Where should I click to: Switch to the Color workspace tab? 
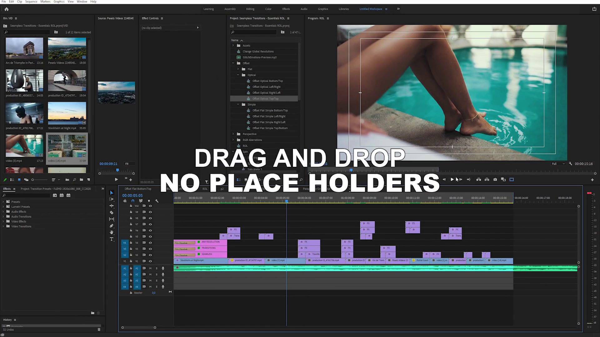268,9
